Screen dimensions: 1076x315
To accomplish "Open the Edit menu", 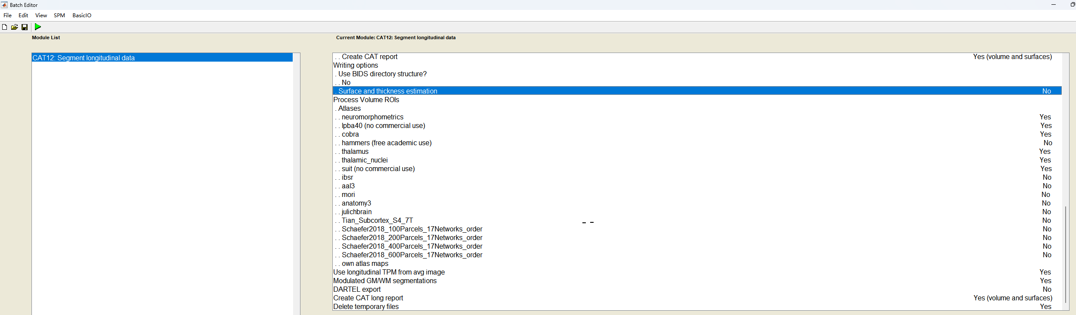I will coord(23,16).
